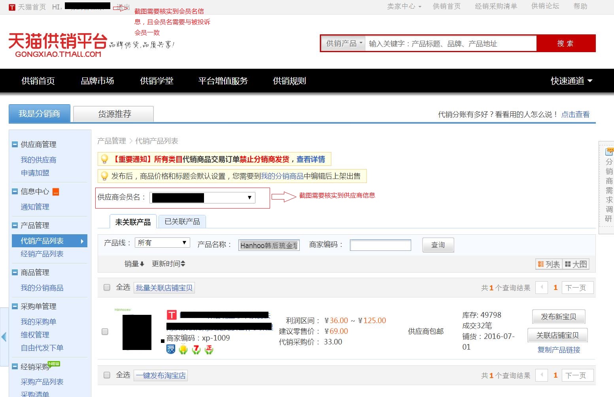Open 维权管理 in the sidebar

pyautogui.click(x=35, y=335)
